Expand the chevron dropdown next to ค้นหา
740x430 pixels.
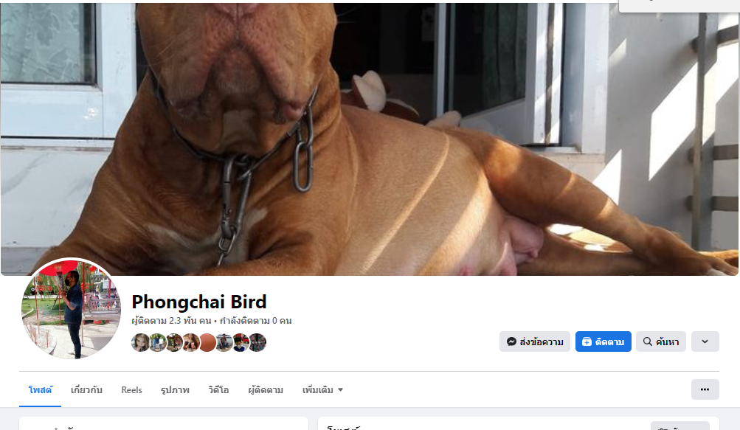coord(705,341)
